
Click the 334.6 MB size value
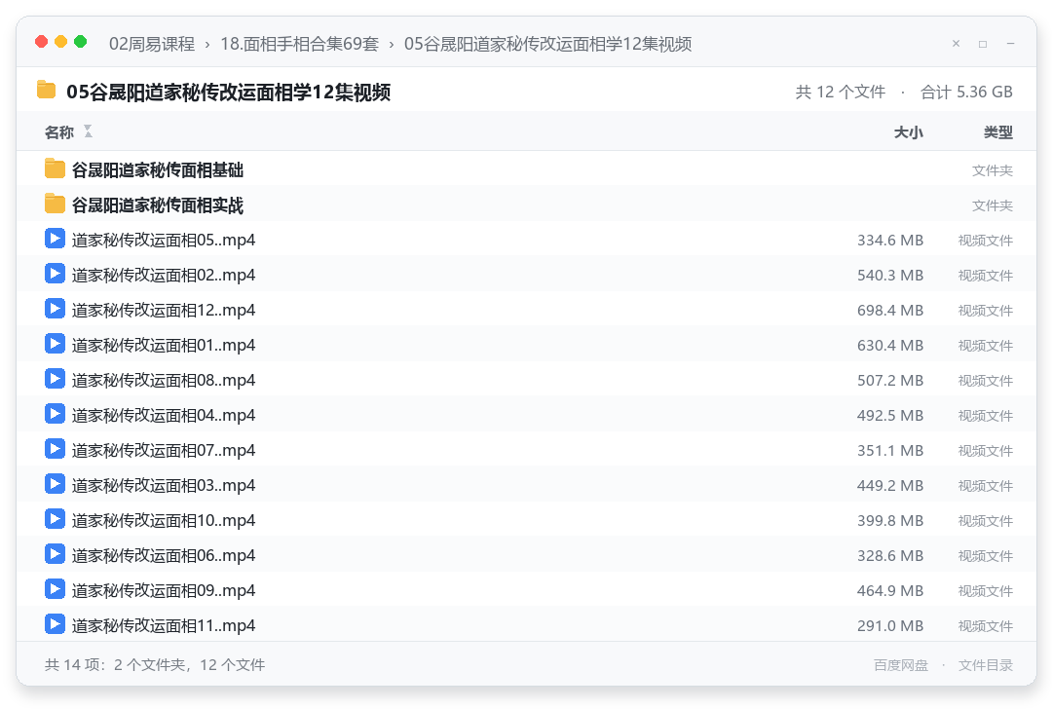(x=889, y=241)
